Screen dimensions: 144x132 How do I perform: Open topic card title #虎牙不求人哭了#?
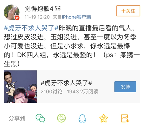coord(67,83)
